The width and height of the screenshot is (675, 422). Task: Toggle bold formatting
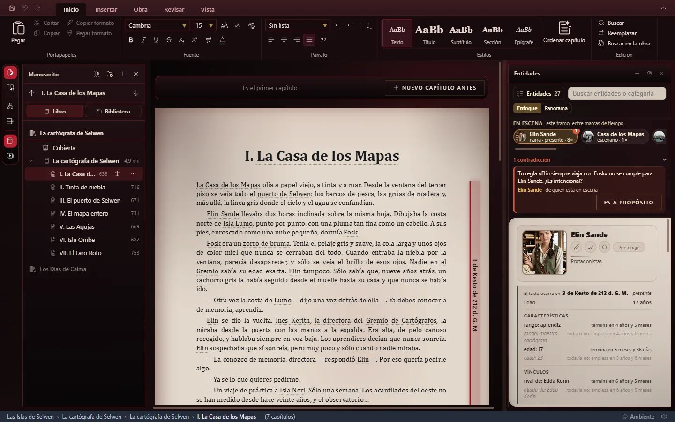[131, 40]
